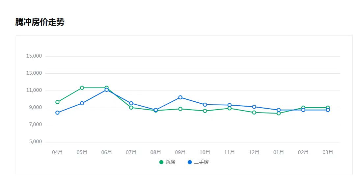Image resolution: width=353 pixels, height=180 pixels.
Task: Select the blue 二手房 point for 05月
Action: click(82, 103)
